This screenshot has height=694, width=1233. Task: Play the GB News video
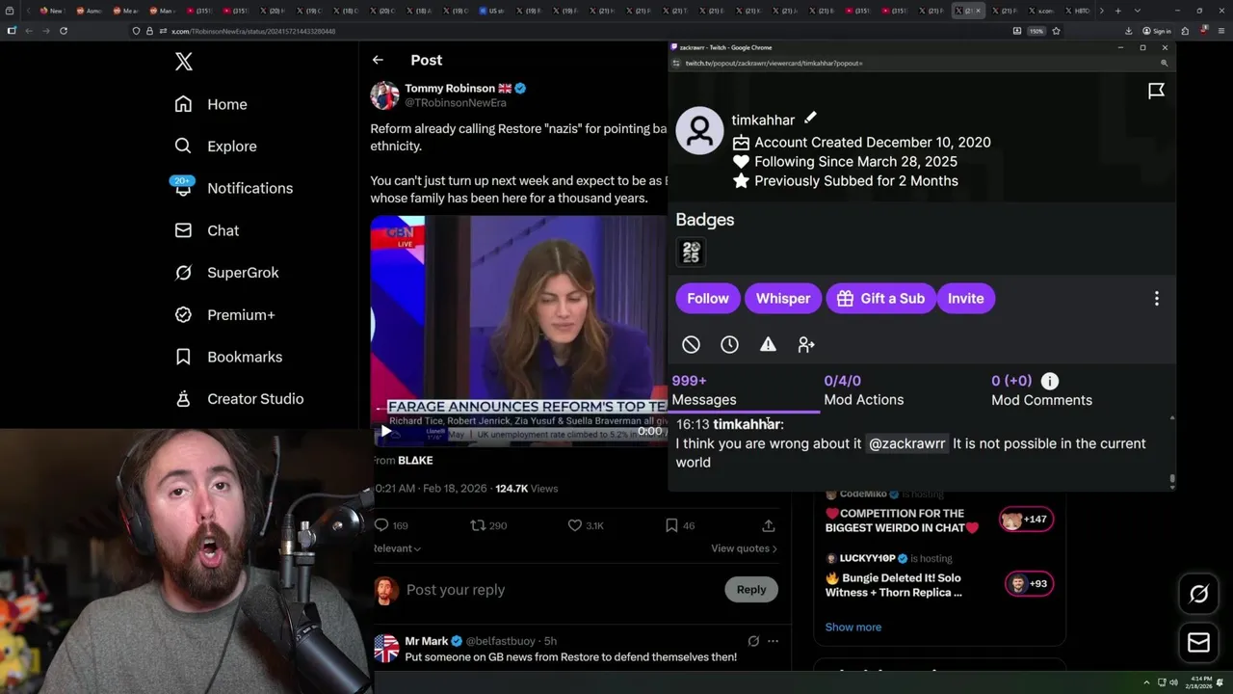coord(385,431)
